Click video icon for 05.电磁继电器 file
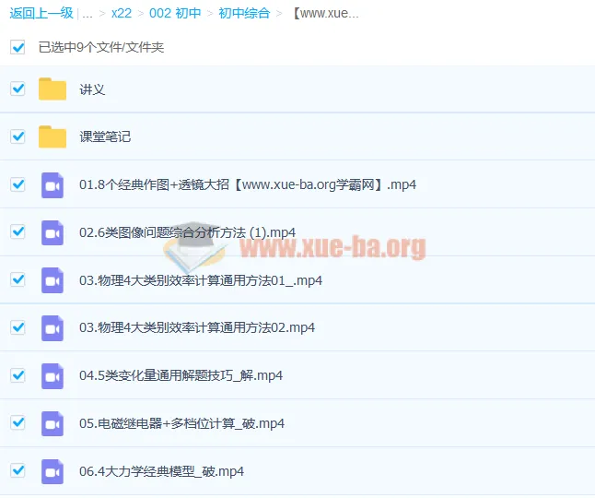This screenshot has width=595, height=498. [x=52, y=423]
